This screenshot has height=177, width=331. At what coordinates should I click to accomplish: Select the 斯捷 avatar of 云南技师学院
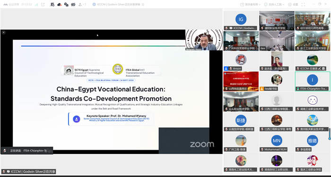241,120
